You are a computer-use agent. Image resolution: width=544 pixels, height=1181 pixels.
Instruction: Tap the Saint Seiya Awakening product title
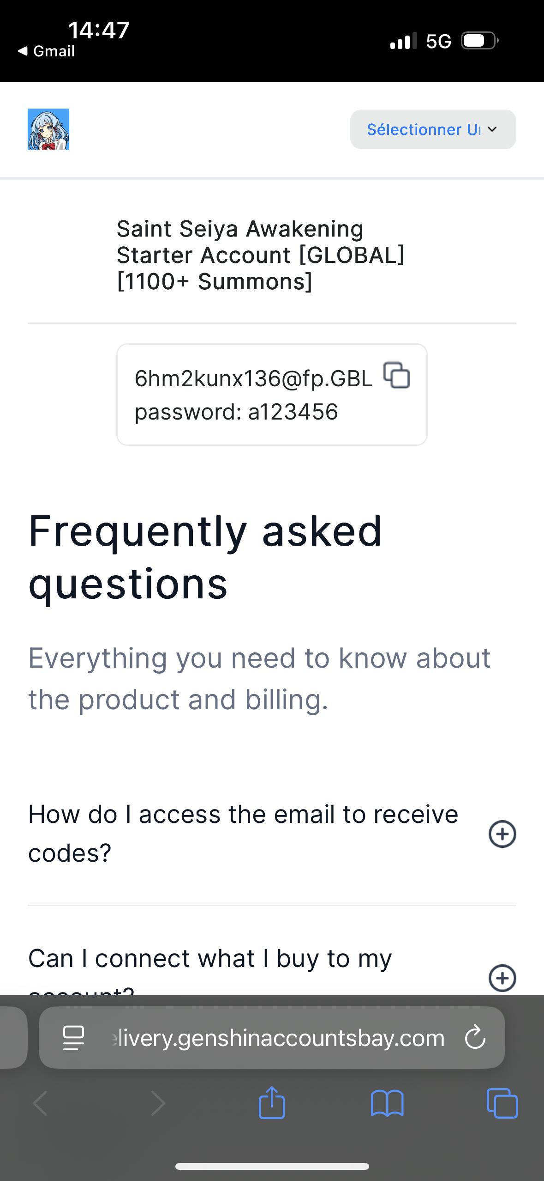tap(260, 255)
